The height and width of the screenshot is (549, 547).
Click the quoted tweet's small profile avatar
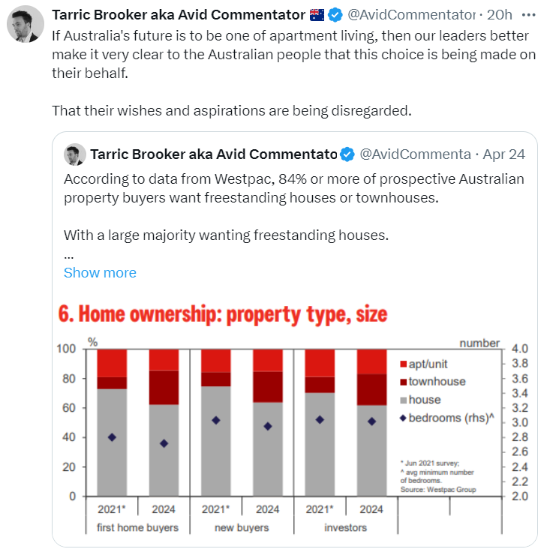click(74, 154)
